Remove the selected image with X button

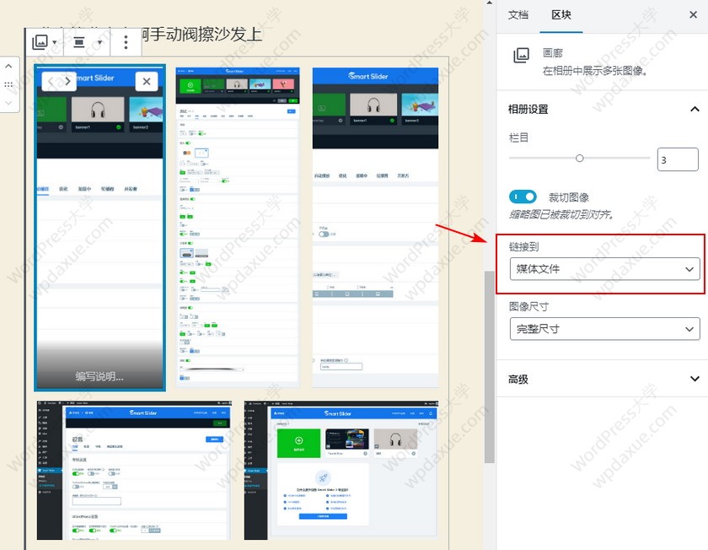click(x=146, y=81)
